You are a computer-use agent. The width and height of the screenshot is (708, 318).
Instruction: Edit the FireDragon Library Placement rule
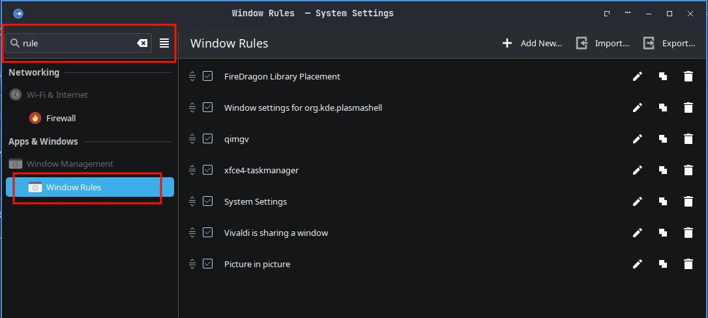click(x=638, y=76)
